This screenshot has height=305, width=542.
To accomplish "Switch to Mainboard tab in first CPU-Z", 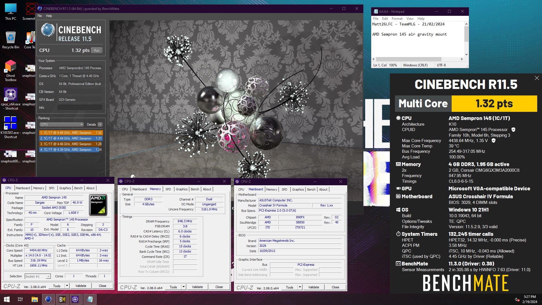I will click(x=23, y=188).
